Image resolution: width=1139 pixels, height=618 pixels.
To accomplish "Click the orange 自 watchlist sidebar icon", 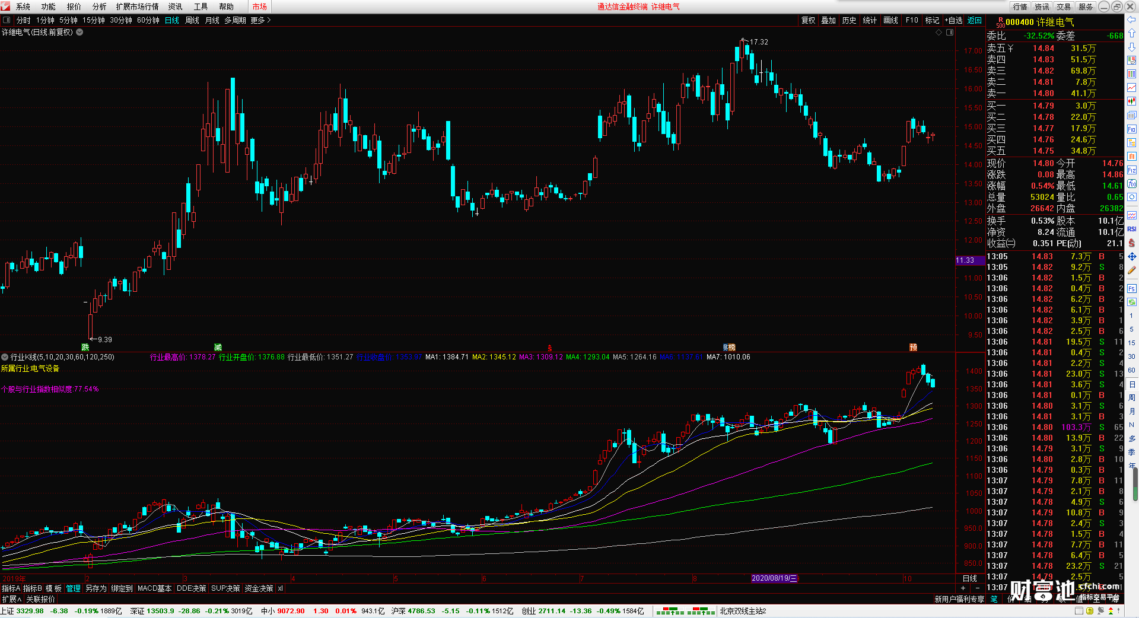I will pos(1131,157).
